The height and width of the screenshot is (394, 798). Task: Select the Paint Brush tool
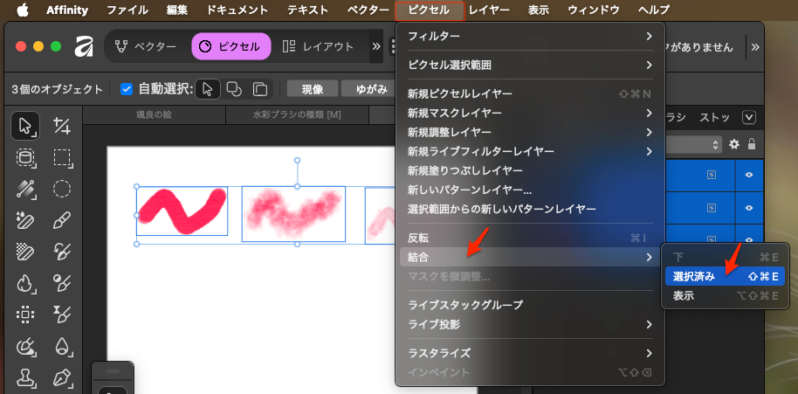click(61, 220)
